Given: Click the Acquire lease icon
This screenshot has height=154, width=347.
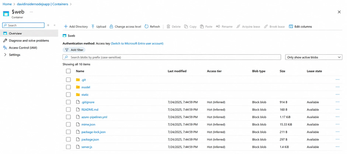Looking at the screenshot, I should pyautogui.click(x=238, y=27).
